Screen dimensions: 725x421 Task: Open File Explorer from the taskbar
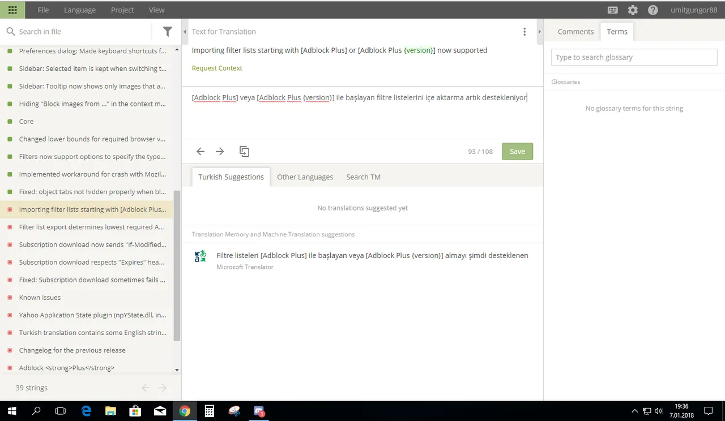click(x=110, y=411)
